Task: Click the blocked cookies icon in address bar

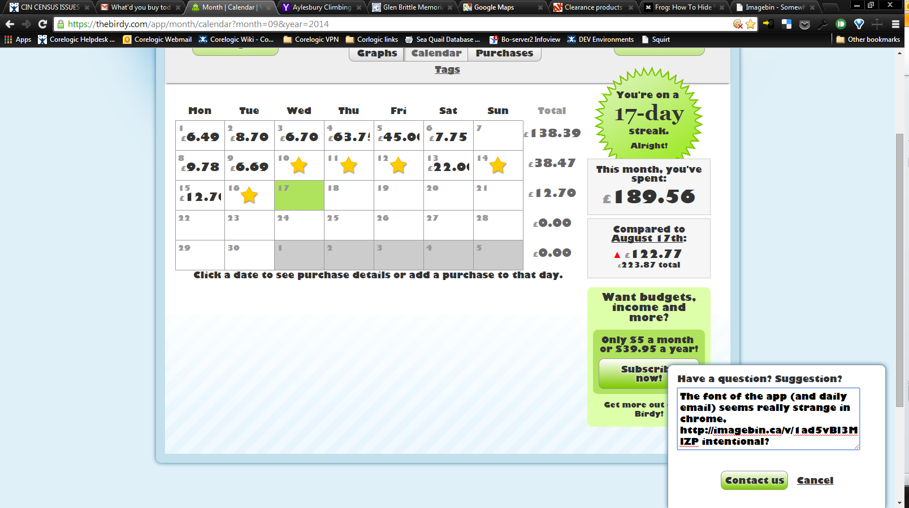Action: tap(738, 24)
